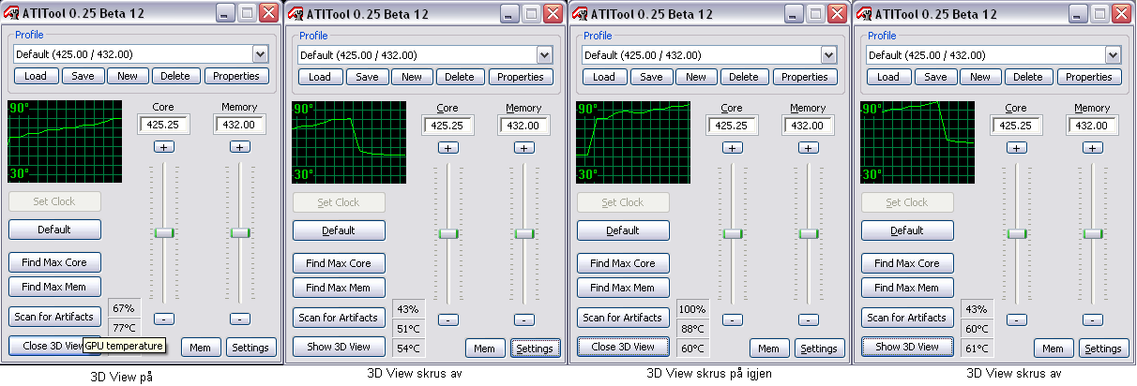Click Memory slider thumb in the 77°C window
Viewport: 1137px width, 386px height.
click(x=240, y=232)
